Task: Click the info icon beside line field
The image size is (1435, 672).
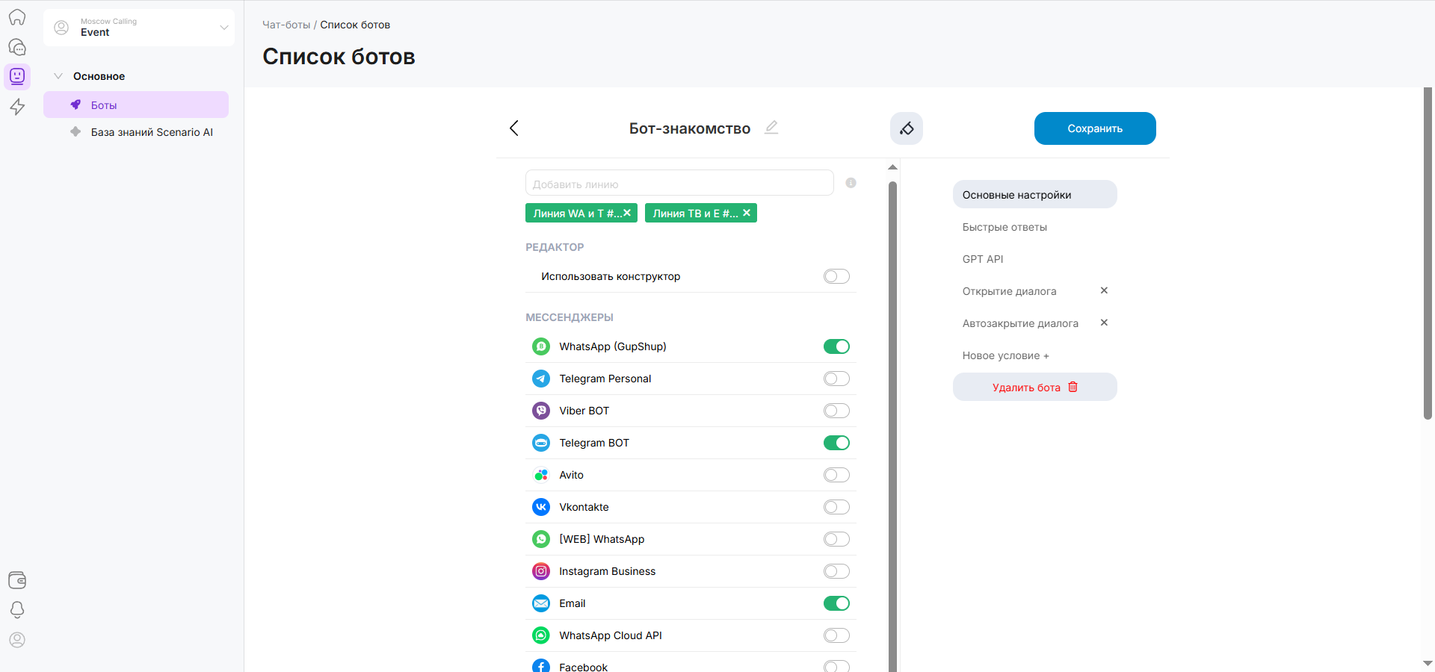Action: 851,183
